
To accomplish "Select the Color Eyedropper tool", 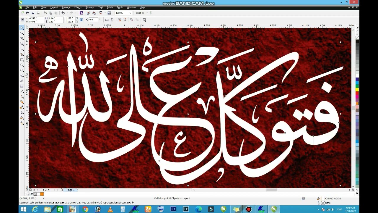I will 22,107.
